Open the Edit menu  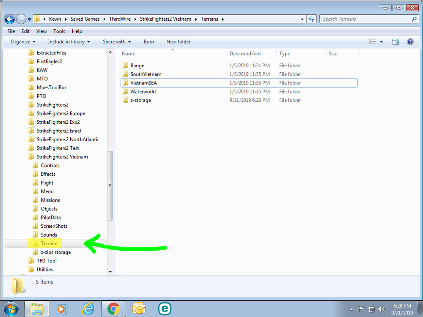pos(25,31)
